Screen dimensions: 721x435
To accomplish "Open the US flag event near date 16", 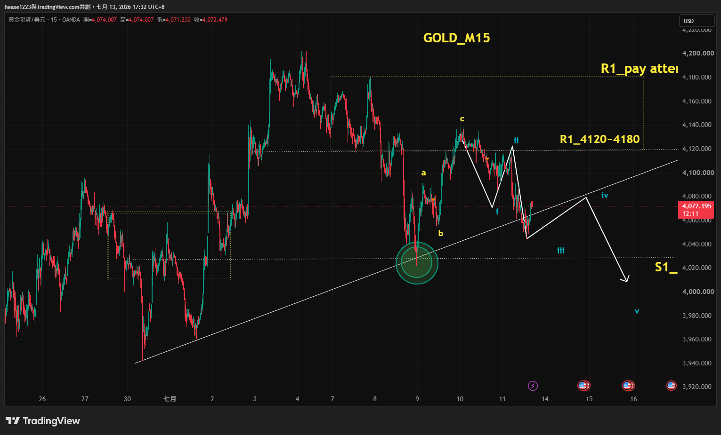I will click(628, 386).
